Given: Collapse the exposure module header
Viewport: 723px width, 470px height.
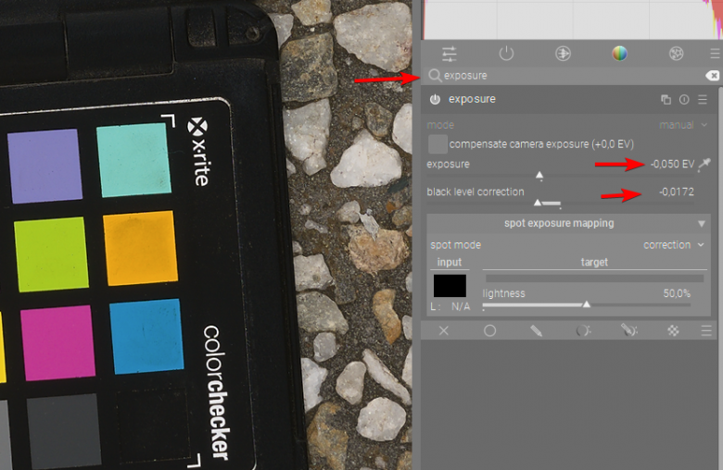Looking at the screenshot, I should pos(472,99).
